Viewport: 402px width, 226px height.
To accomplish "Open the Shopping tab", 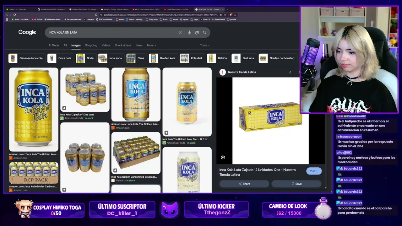I will (x=91, y=45).
